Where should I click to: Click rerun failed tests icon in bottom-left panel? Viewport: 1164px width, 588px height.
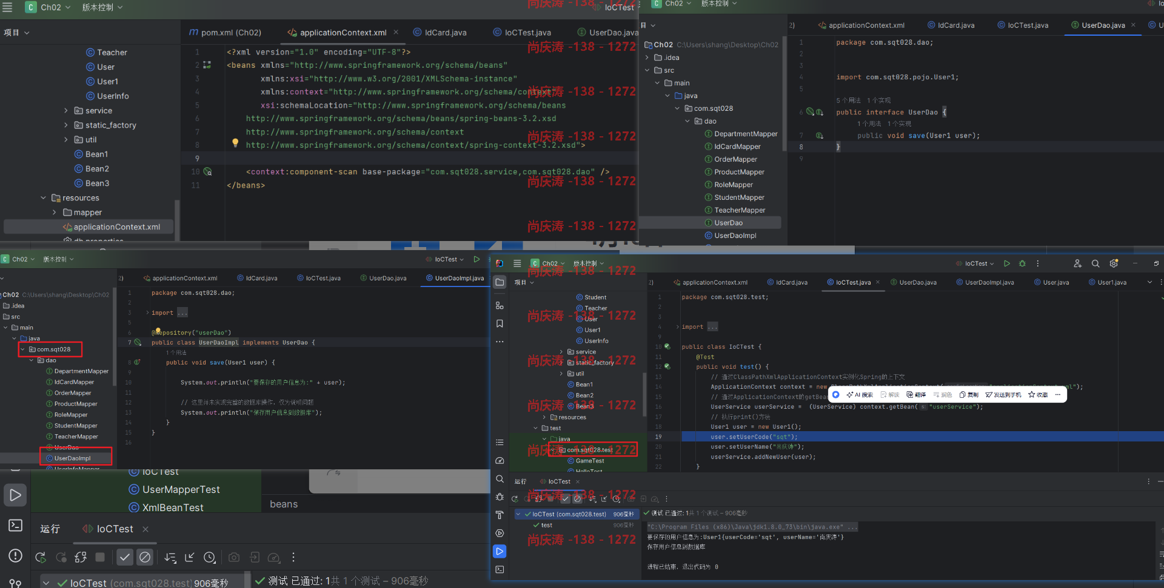coord(61,557)
